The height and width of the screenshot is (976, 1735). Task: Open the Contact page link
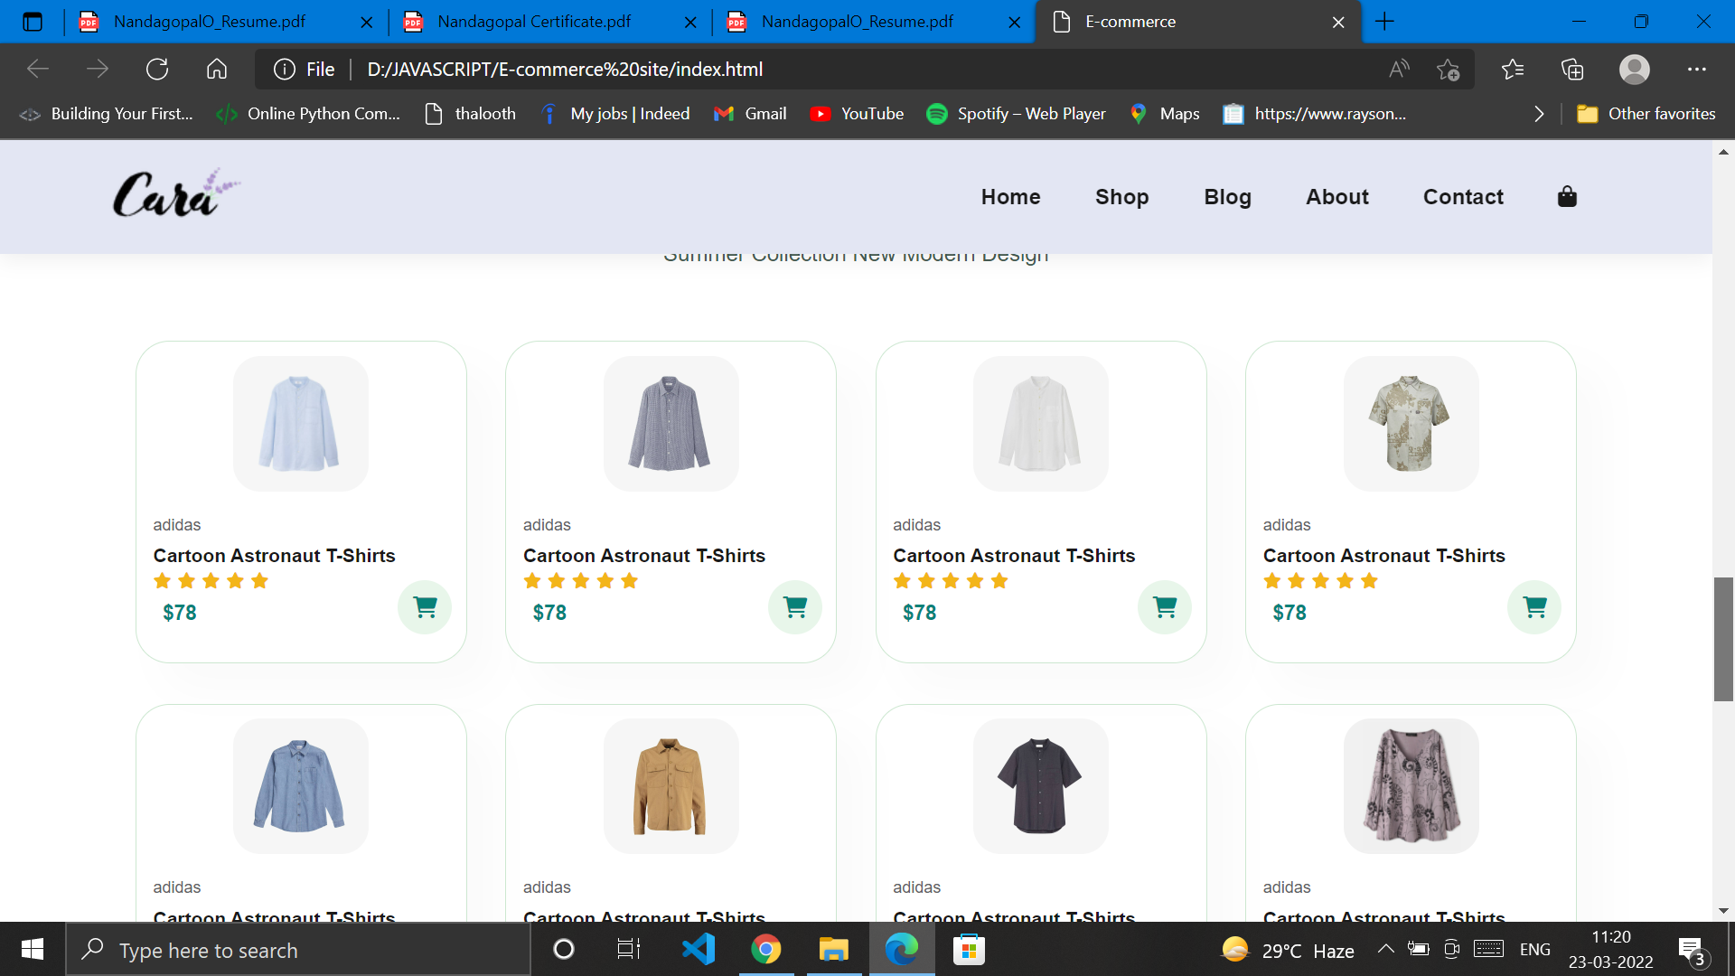tap(1463, 196)
